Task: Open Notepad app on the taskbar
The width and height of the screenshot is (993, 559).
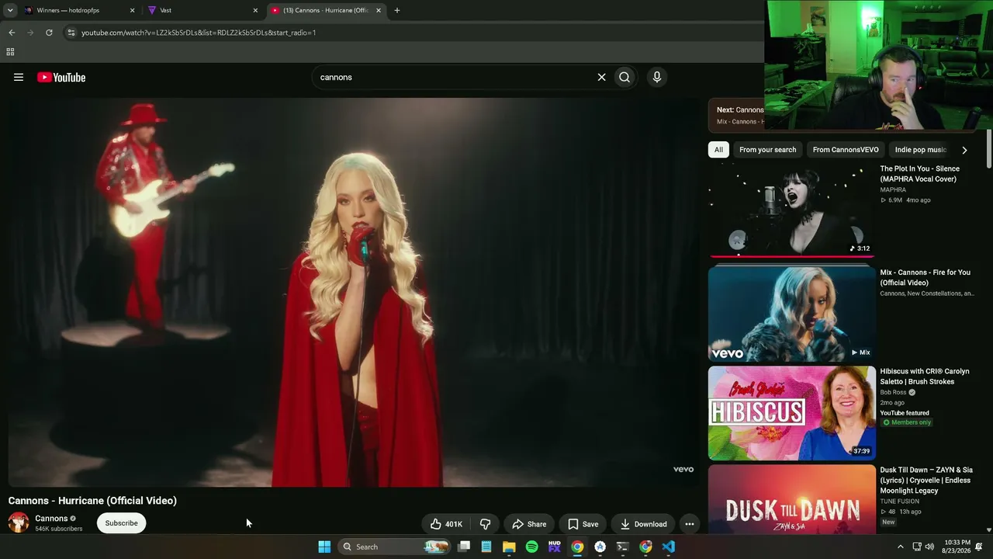Action: (x=486, y=547)
